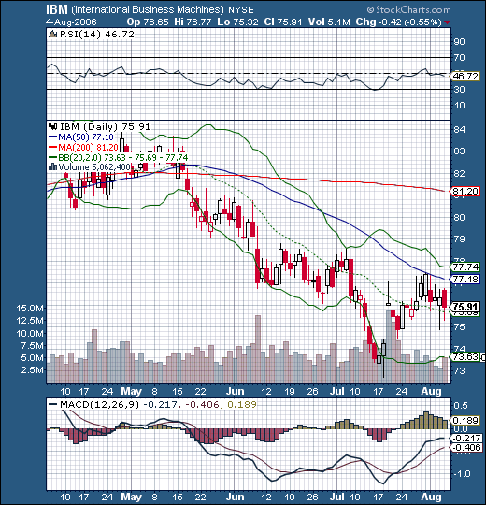Click the -1.0 label on the MACD axis
The width and height of the screenshot is (486, 505).
(462, 474)
